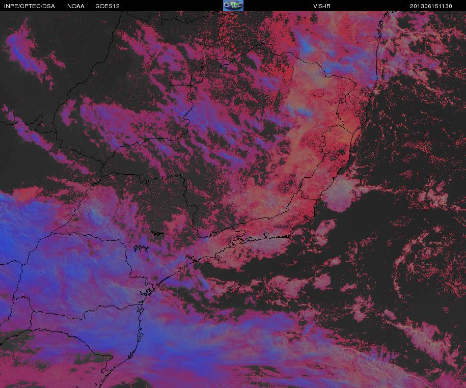Click the INPE/CPTEC/DSA header text
Viewport: 466px width, 388px height.
[30, 6]
